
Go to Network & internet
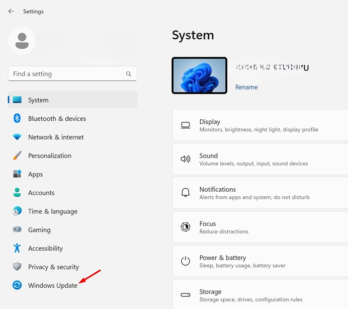[x=56, y=137]
